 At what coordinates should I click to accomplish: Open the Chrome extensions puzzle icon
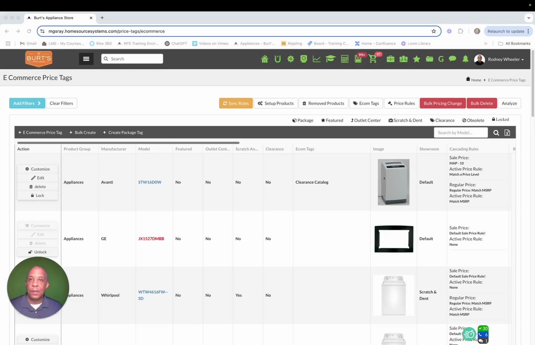pyautogui.click(x=461, y=31)
